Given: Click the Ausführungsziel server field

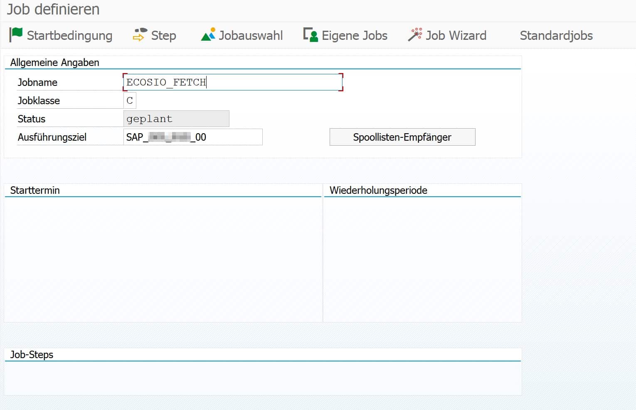Looking at the screenshot, I should tap(192, 137).
